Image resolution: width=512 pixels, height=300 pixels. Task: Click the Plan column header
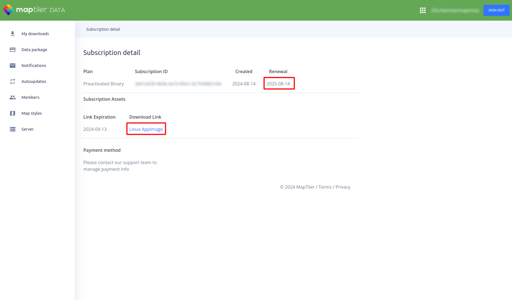(x=88, y=71)
